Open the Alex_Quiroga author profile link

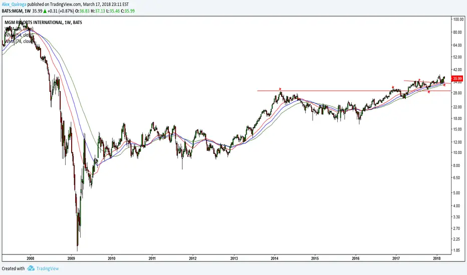click(x=14, y=5)
